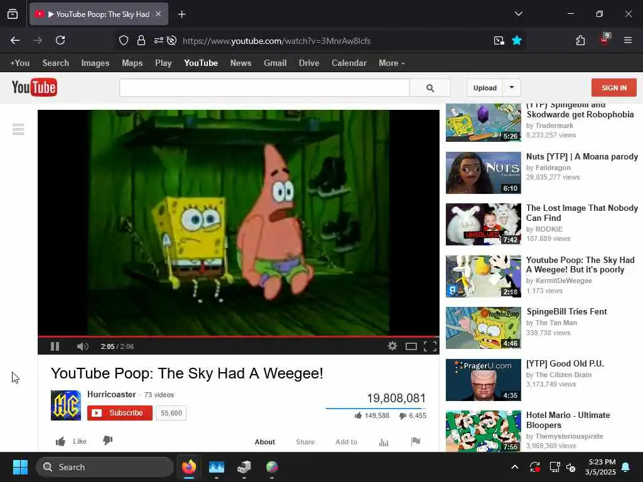Screen dimensions: 643x482
Task: Expand the Upload dropdown arrow
Action: 511,88
